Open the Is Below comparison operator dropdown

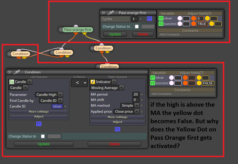pos(79,83)
